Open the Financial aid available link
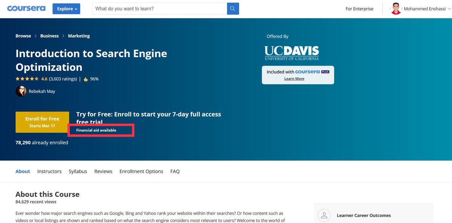Screen dimensions: 452x223 (x=96, y=130)
